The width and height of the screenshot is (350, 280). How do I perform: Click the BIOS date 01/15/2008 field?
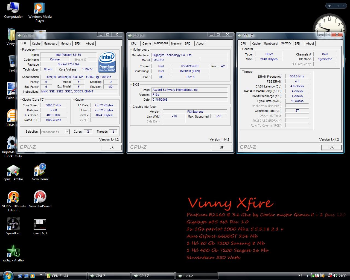point(190,100)
